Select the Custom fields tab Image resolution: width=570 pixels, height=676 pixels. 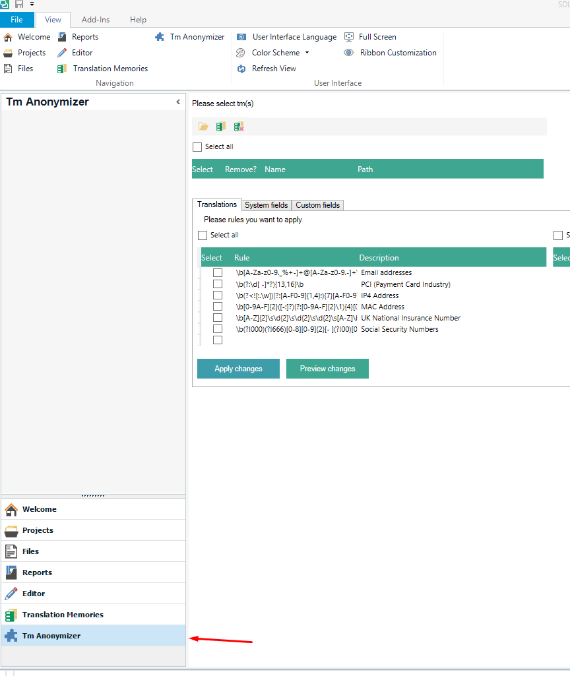coord(318,205)
